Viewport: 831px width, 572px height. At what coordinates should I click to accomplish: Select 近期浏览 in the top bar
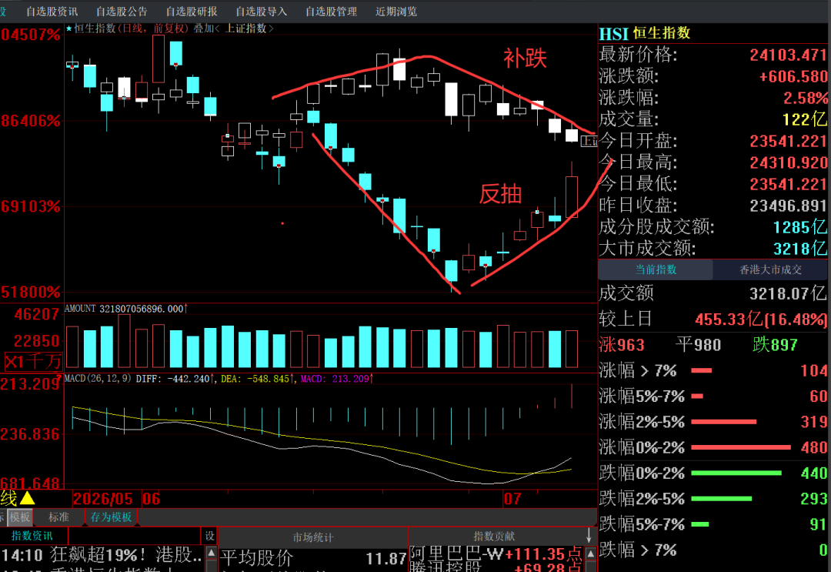(x=396, y=11)
